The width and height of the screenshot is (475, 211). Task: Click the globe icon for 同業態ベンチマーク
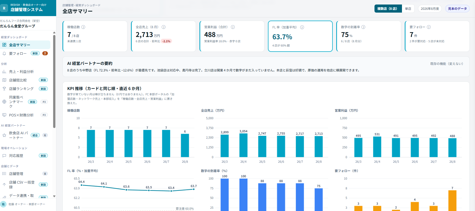(4, 102)
